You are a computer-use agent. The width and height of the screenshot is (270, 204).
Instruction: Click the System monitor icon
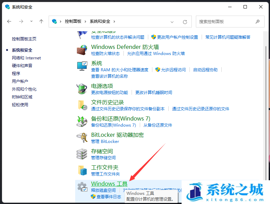click(x=82, y=66)
